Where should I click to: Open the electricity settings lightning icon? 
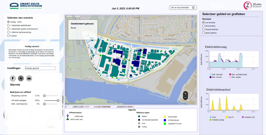pyautogui.click(x=13, y=78)
